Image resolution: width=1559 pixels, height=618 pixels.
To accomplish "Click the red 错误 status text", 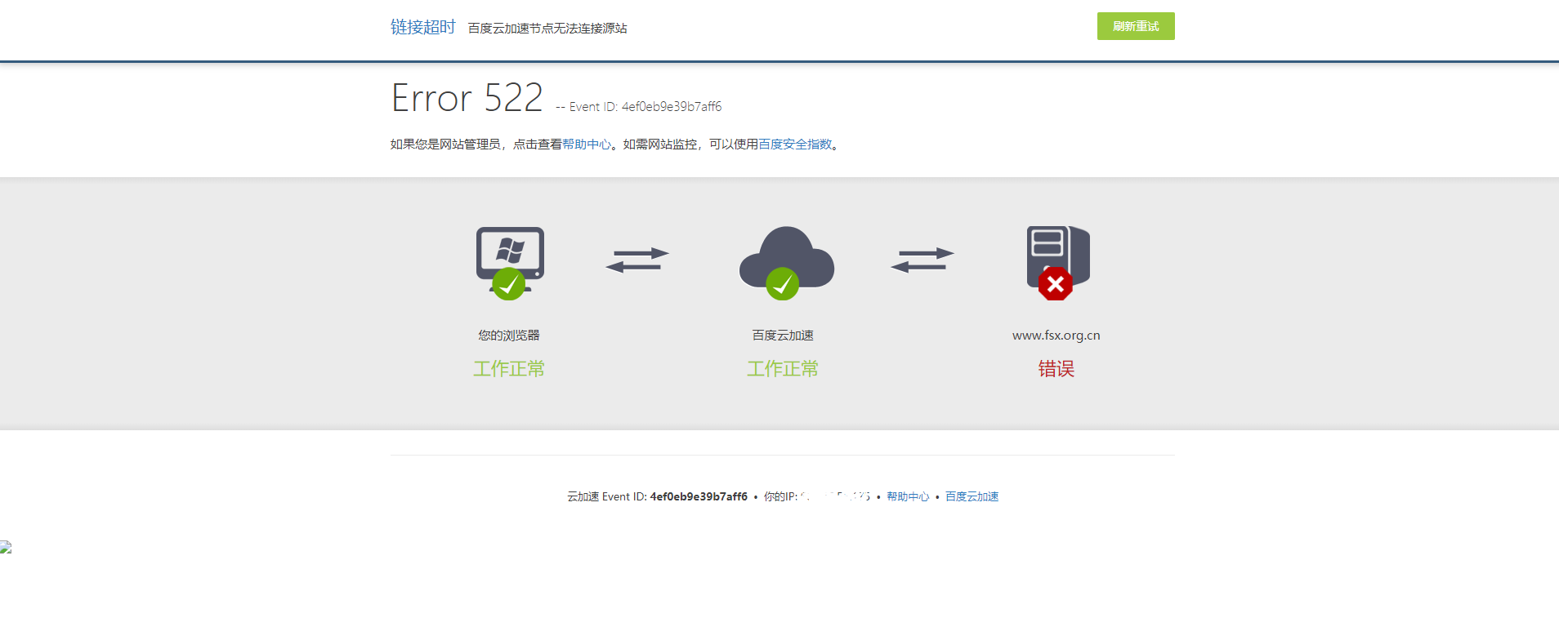I will [1056, 369].
